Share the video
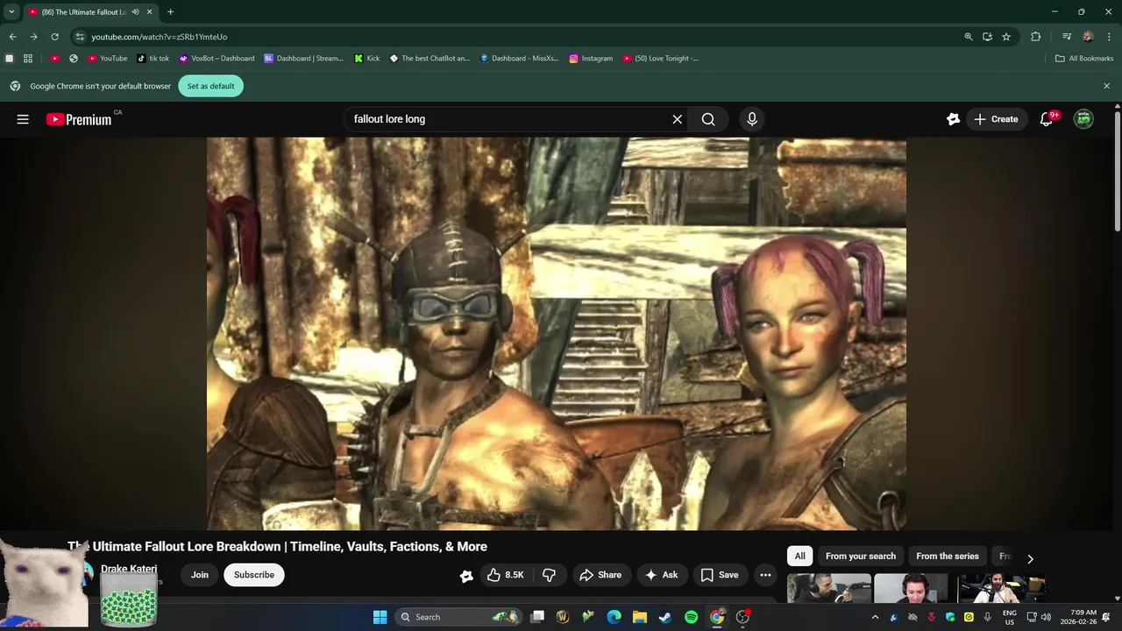Screen dimensions: 1122x631 (601, 575)
